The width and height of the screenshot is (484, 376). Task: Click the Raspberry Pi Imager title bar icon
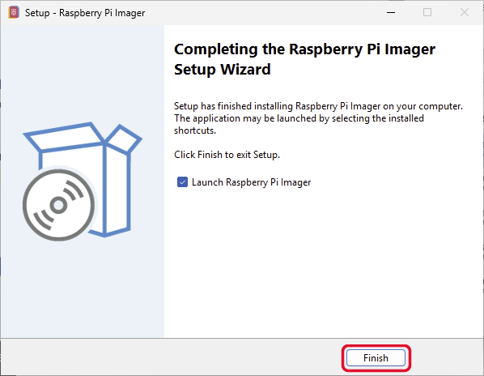14,13
